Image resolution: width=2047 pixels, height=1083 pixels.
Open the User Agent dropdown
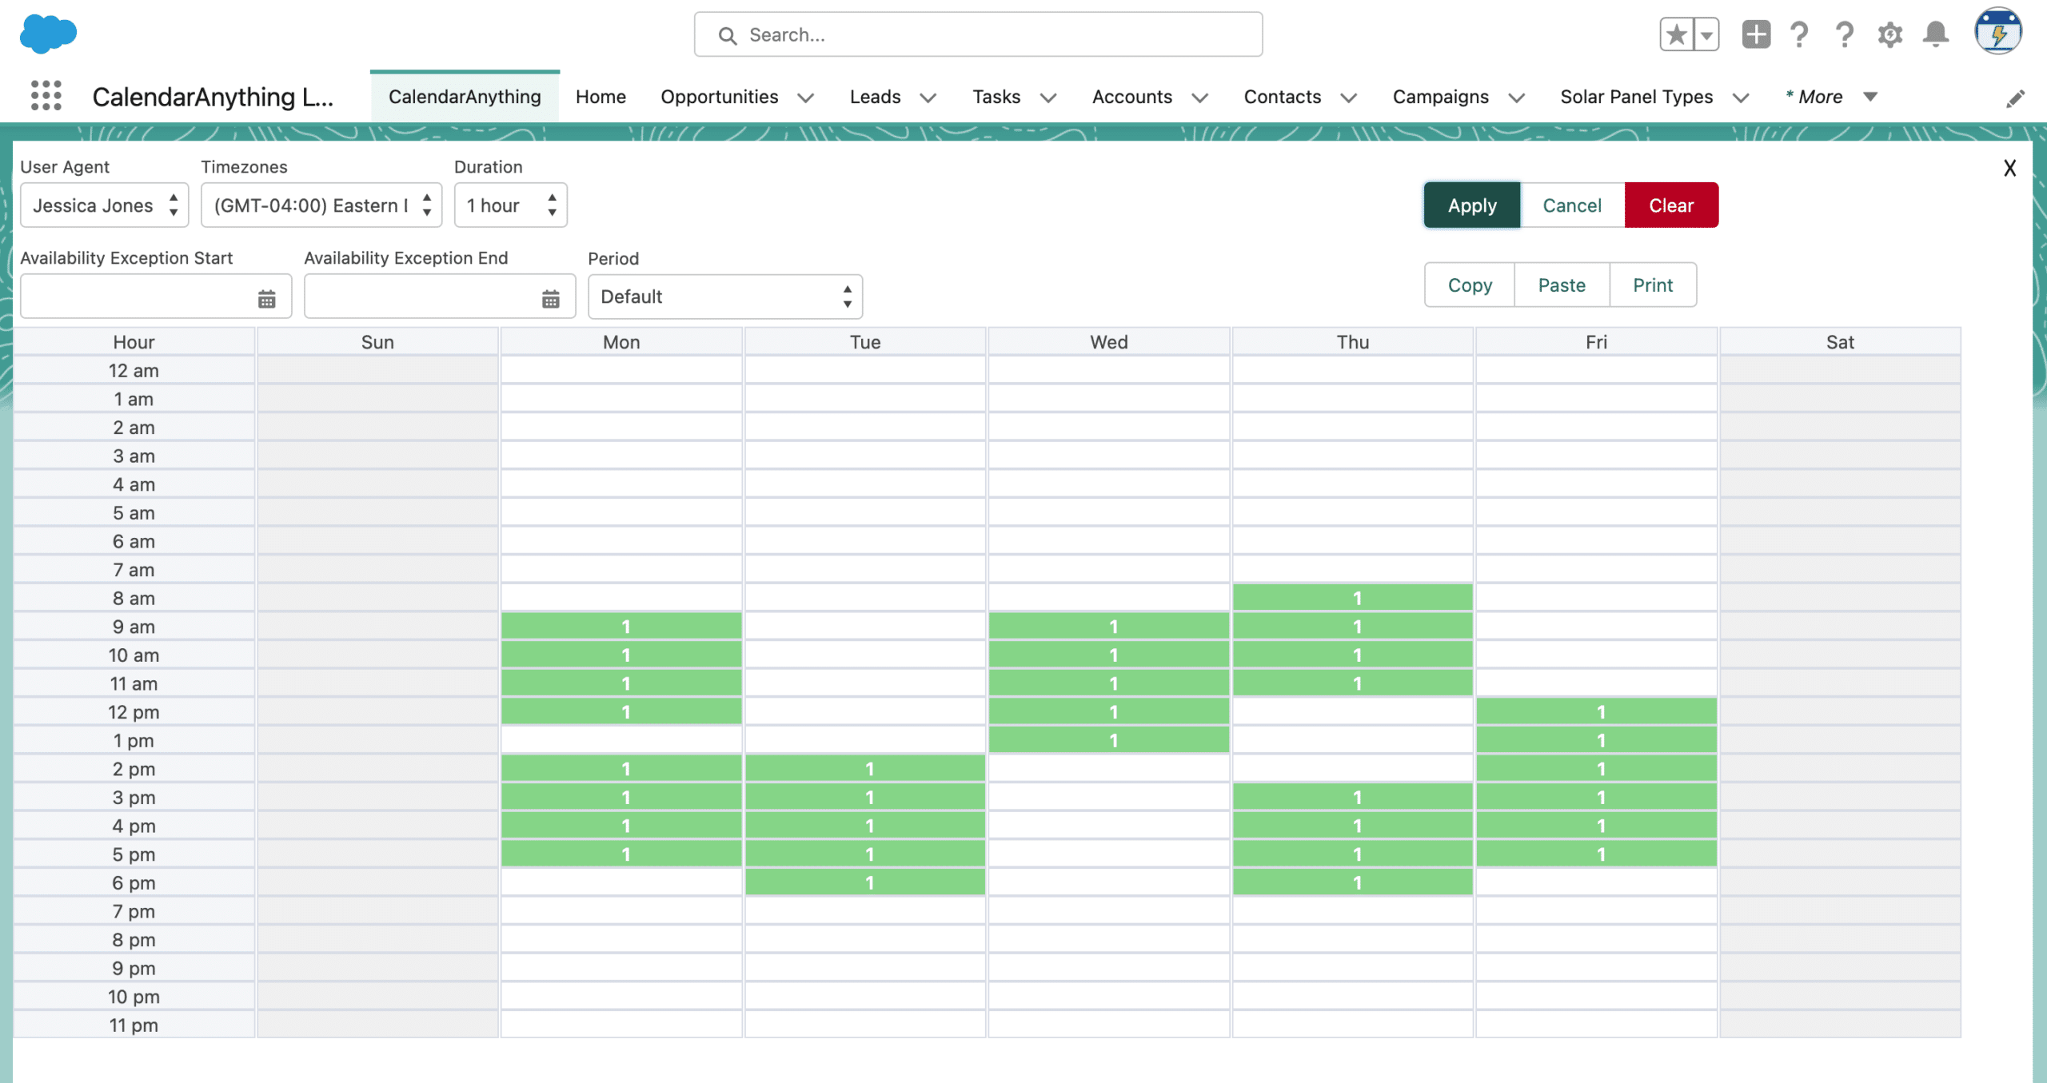(x=104, y=205)
